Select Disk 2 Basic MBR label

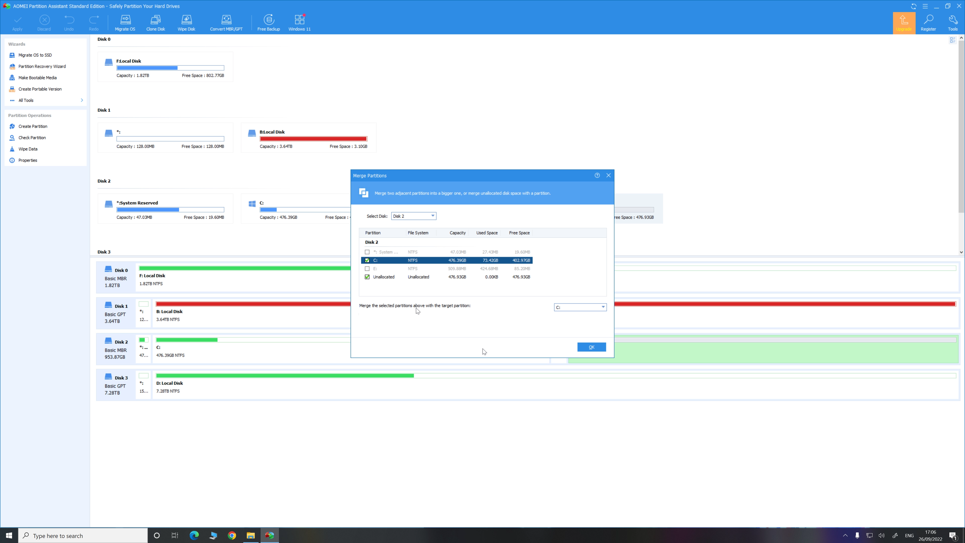(116, 349)
